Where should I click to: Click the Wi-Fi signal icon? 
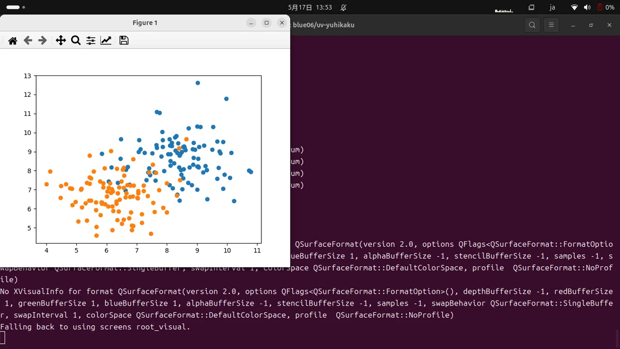click(575, 8)
